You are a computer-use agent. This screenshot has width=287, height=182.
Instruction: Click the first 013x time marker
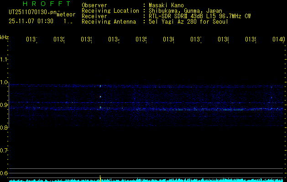(x=31, y=40)
